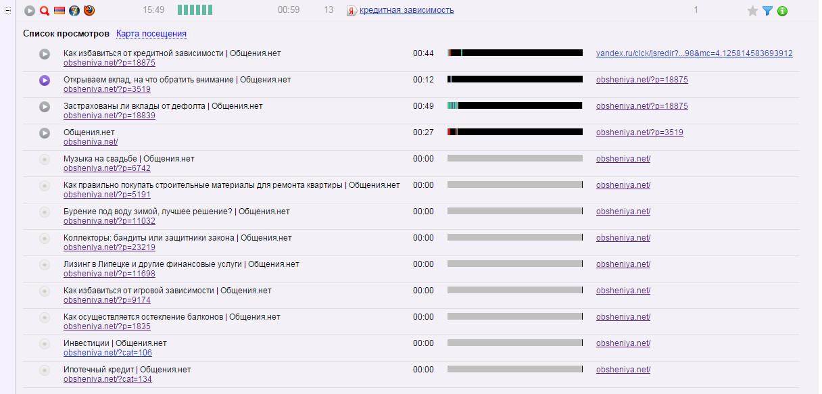Image resolution: width=822 pixels, height=394 pixels.
Task: Collapse the visit details with the minus icon
Action: pos(8,10)
